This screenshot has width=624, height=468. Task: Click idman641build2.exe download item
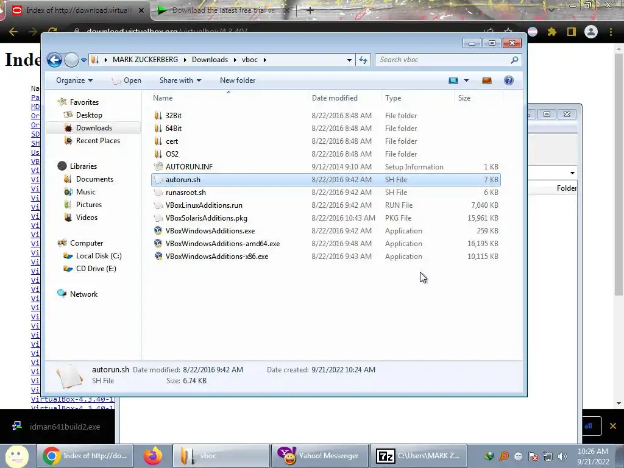58,427
